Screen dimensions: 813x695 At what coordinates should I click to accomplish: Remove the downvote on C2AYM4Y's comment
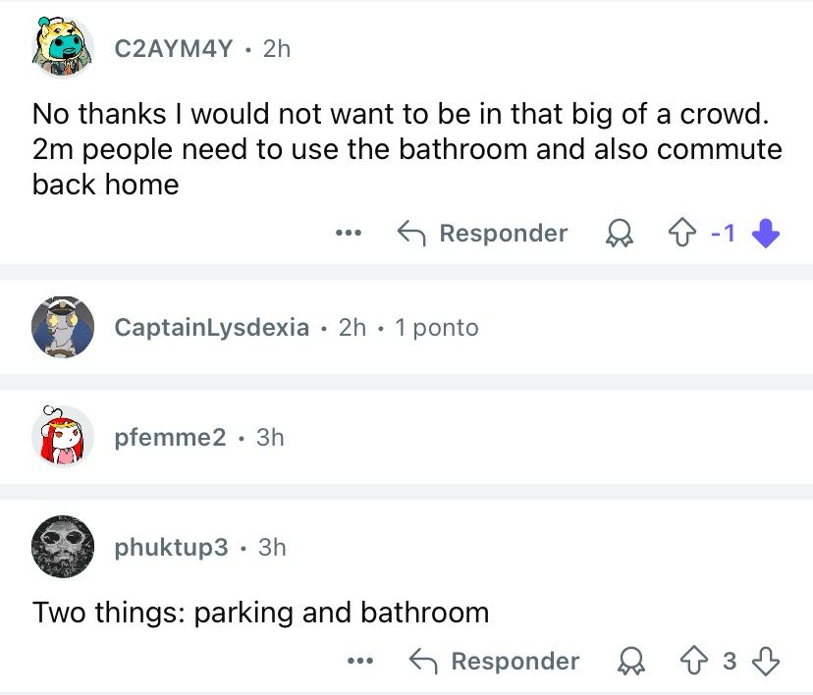point(765,233)
